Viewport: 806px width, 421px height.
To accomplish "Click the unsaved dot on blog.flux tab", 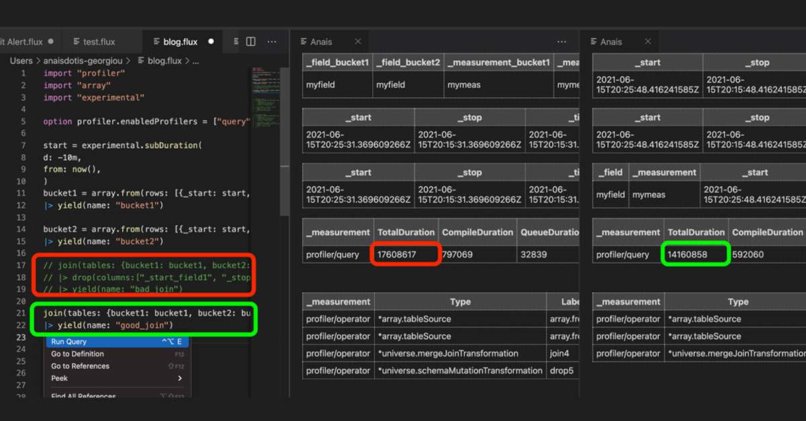I will click(211, 42).
